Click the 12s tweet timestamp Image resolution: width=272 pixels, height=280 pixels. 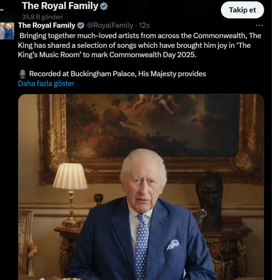pyautogui.click(x=144, y=25)
